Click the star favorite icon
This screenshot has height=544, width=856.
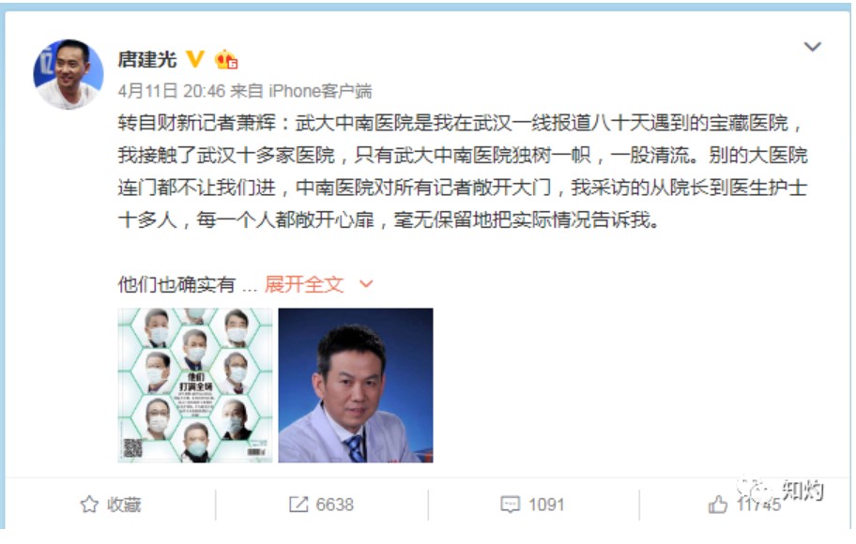[x=89, y=505]
